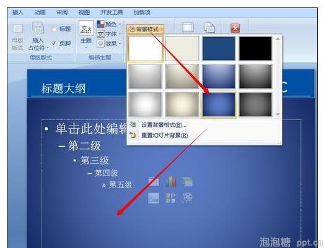The height and width of the screenshot is (248, 324).
Task: Switch to the 视图 ribbon tab
Action: [84, 12]
